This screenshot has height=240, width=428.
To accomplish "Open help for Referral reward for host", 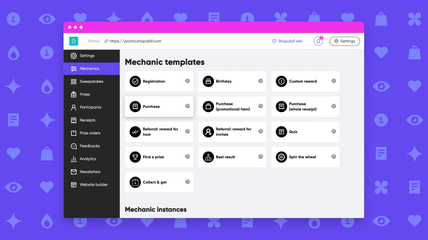I will click(188, 131).
